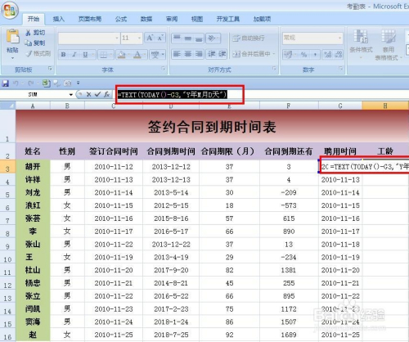Click the Name Box showing SUM
The image size is (409, 342).
click(34, 95)
